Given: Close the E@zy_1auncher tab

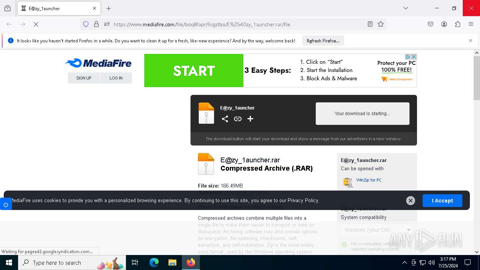Looking at the screenshot, I should point(94,8).
